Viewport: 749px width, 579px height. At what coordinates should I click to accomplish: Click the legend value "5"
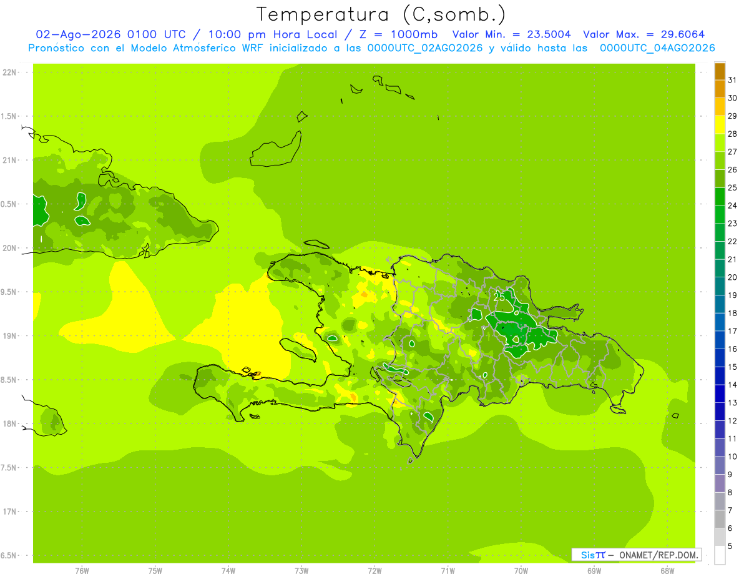pos(730,546)
